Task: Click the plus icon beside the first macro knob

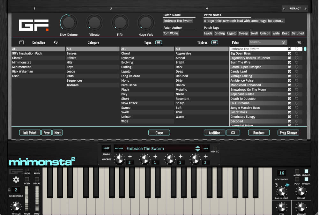Action: tap(130, 156)
